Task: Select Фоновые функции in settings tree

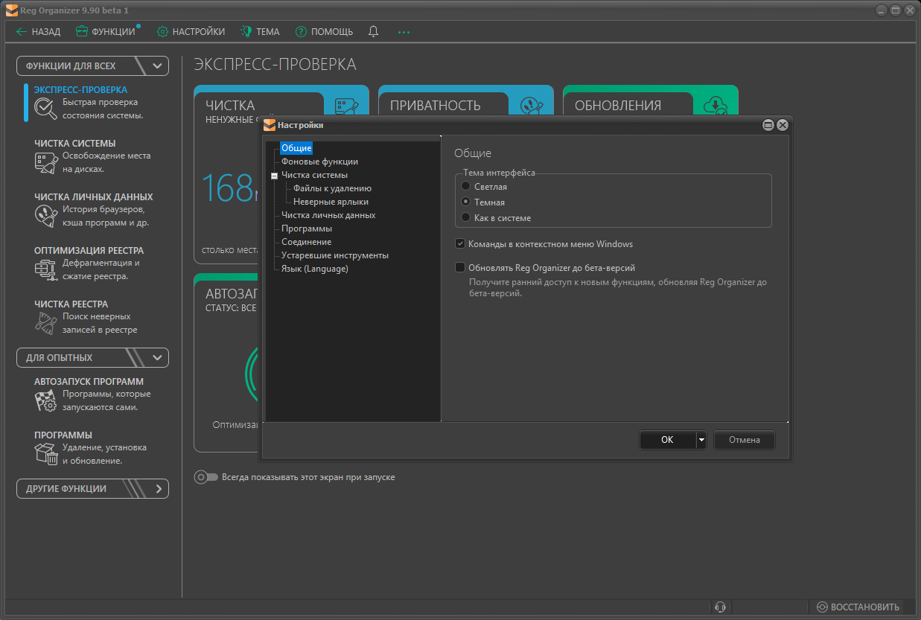Action: tap(319, 162)
